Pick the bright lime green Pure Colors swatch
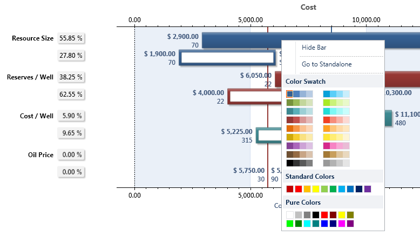 coord(290,224)
